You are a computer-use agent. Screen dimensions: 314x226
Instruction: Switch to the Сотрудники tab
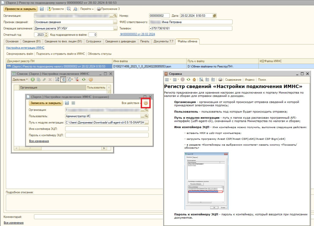coord(94,41)
